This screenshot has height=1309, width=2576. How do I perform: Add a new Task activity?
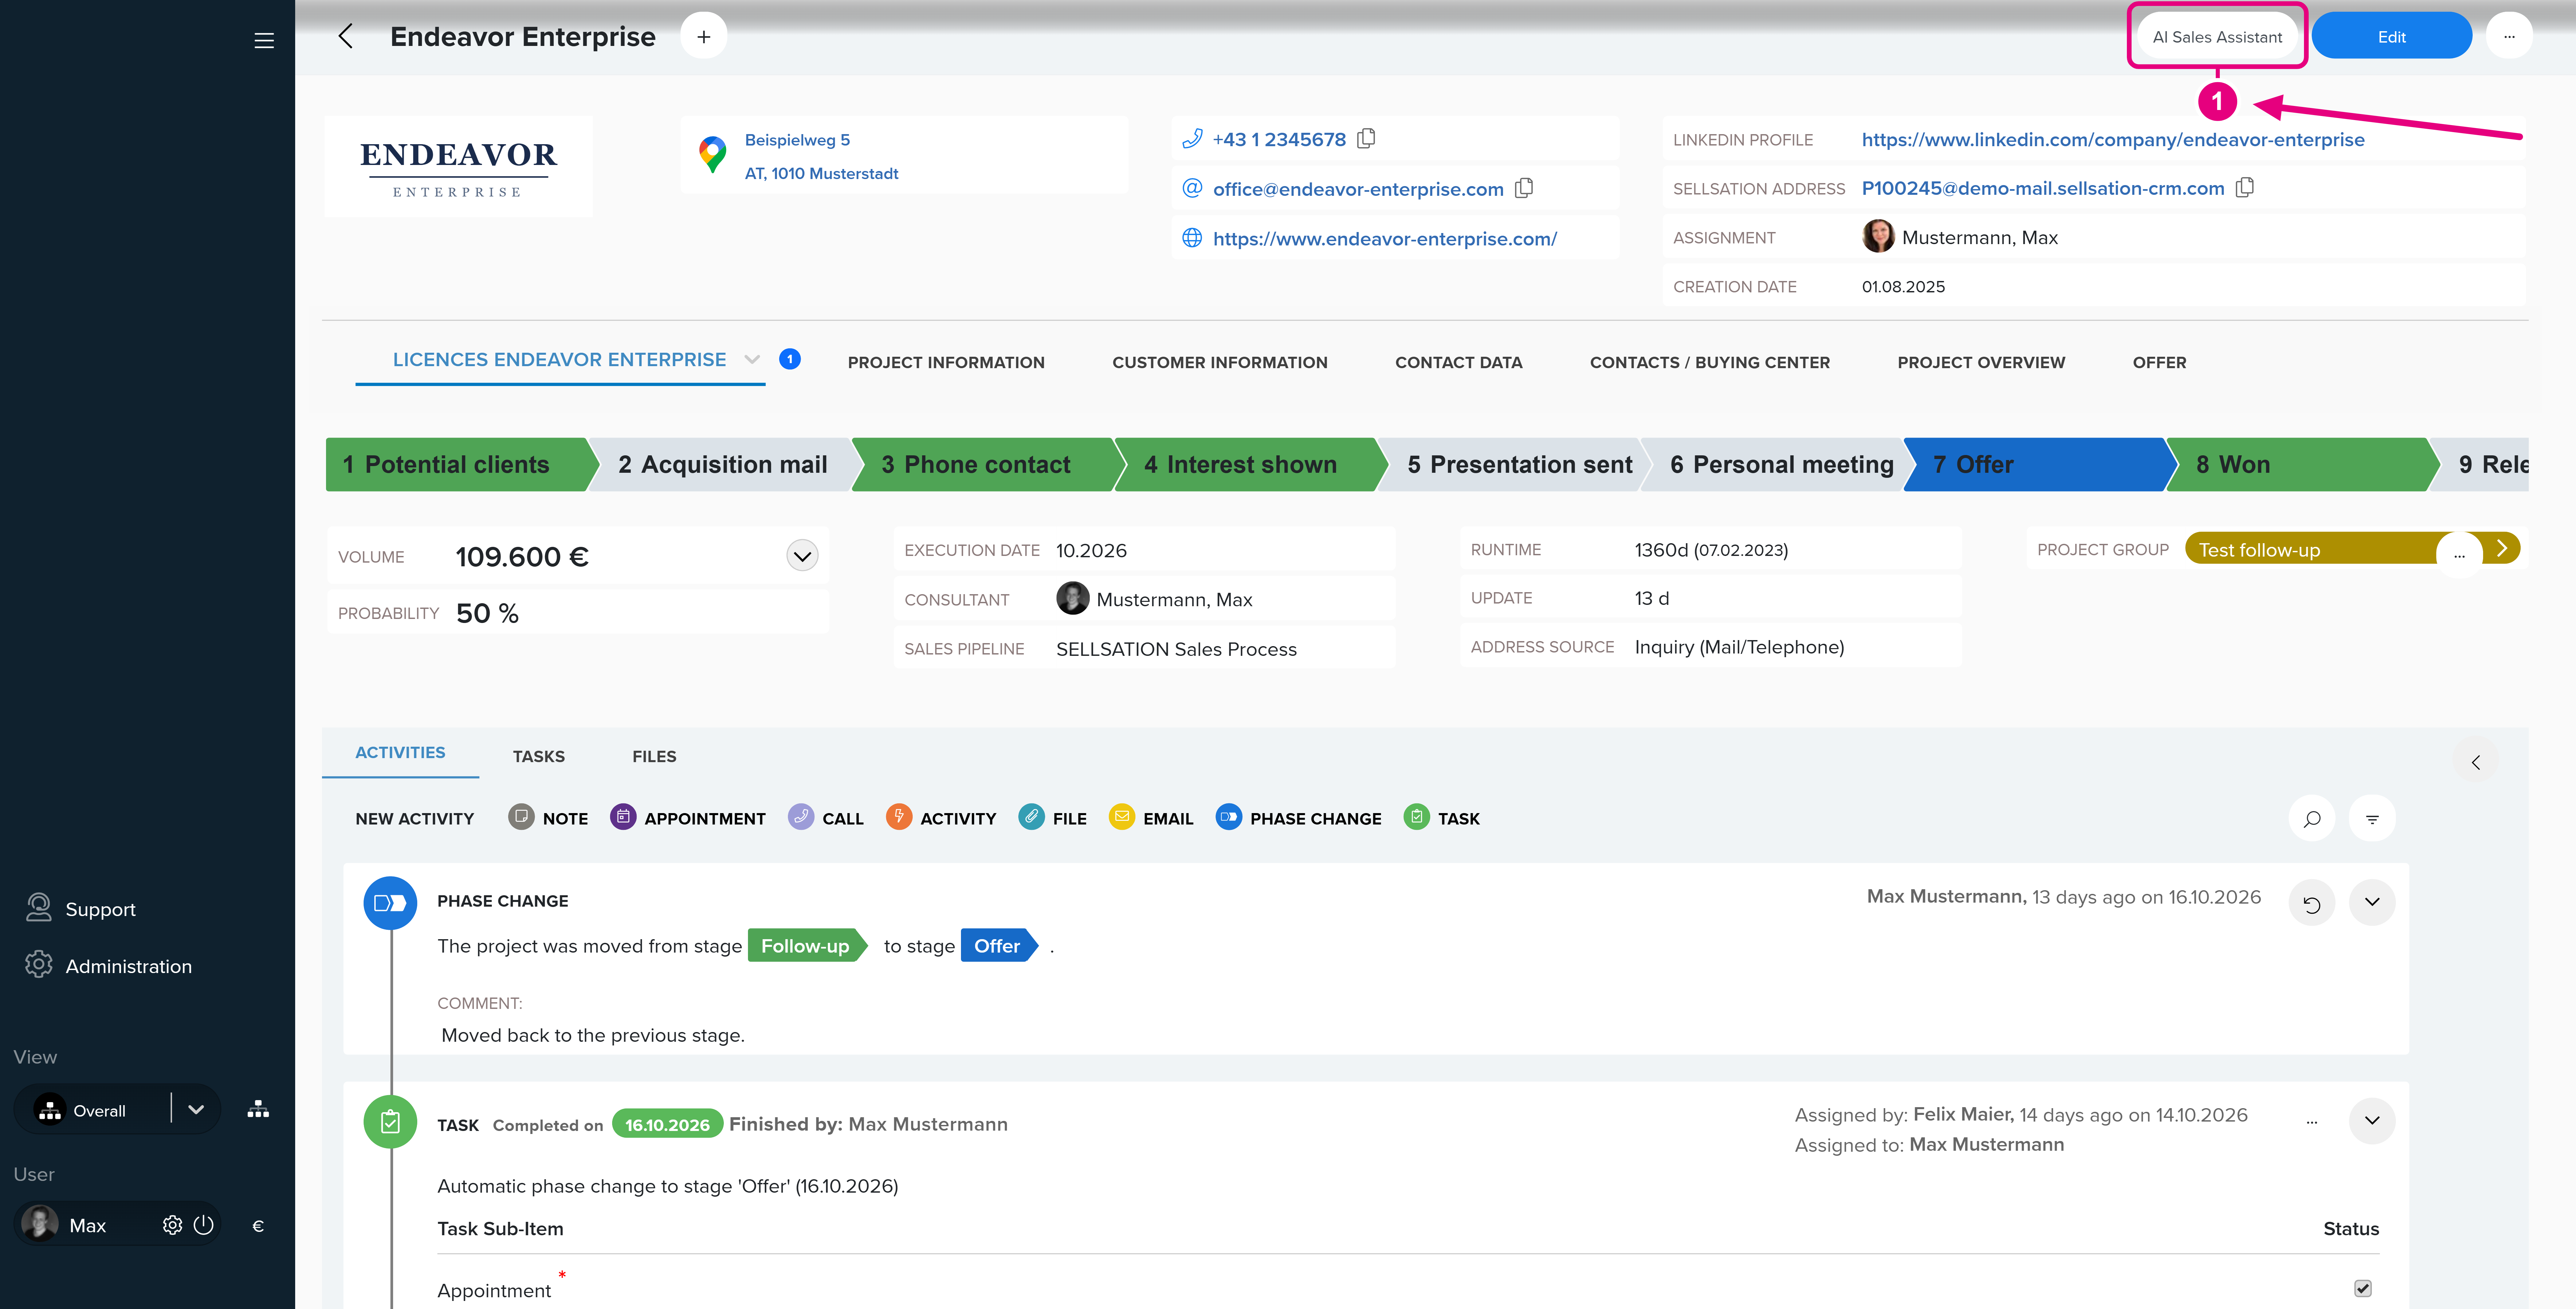point(1442,818)
